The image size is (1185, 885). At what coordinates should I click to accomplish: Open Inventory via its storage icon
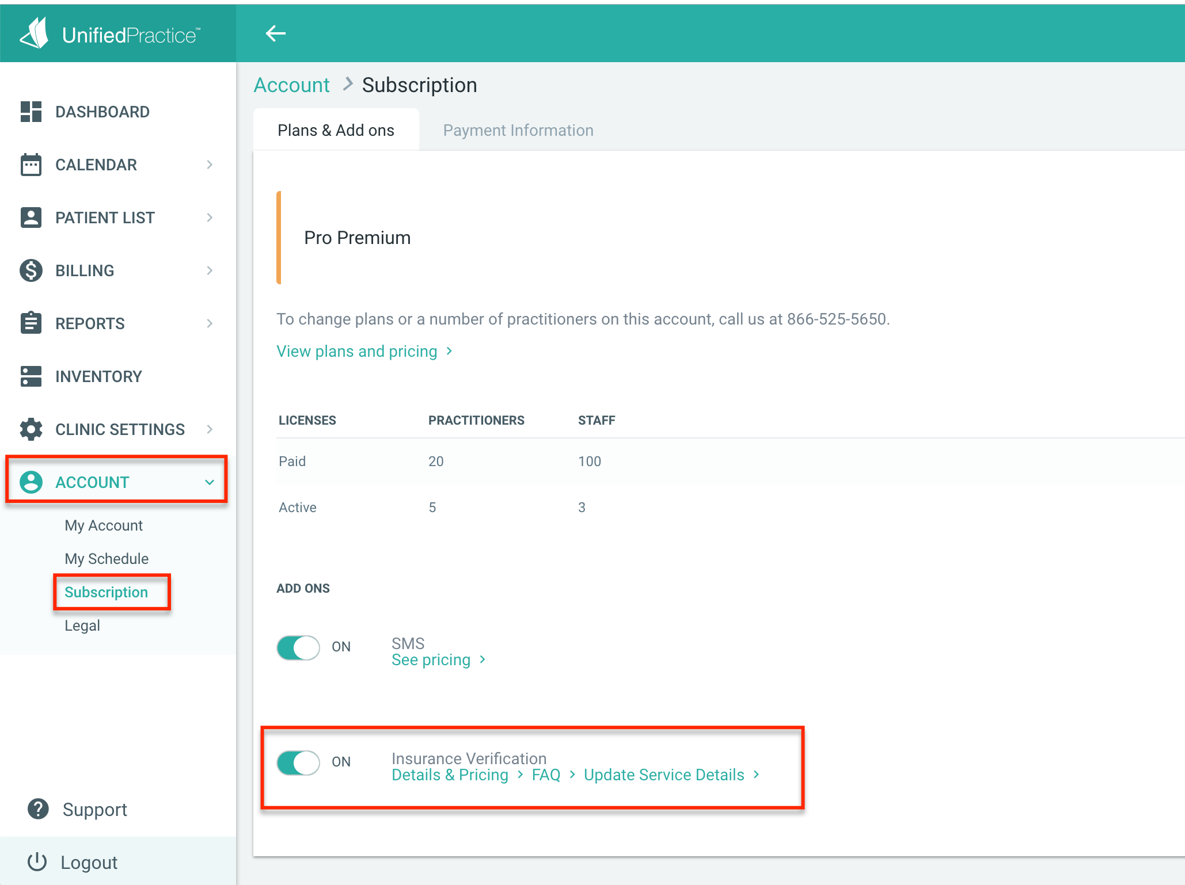(x=31, y=376)
